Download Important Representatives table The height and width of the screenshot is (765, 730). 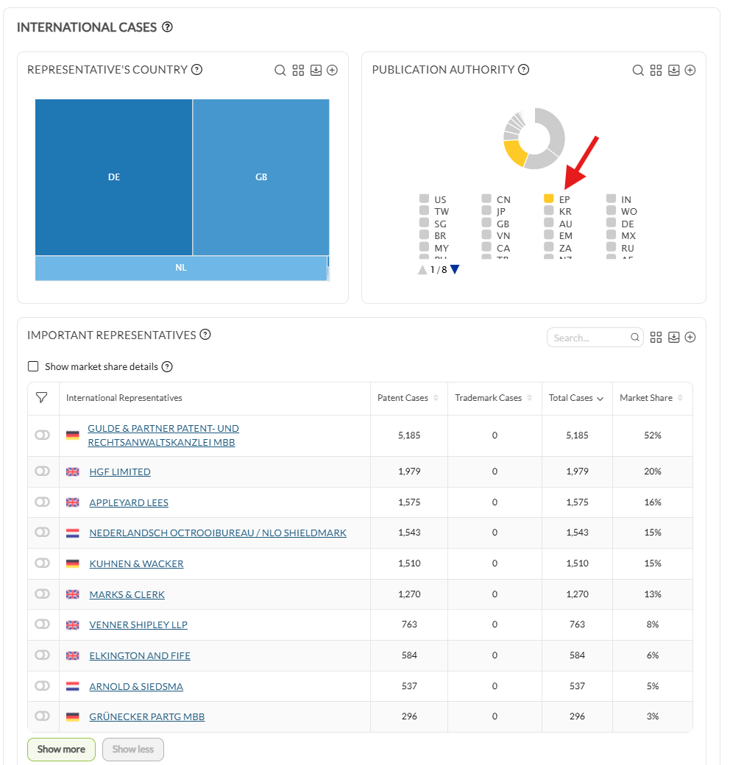pyautogui.click(x=674, y=337)
